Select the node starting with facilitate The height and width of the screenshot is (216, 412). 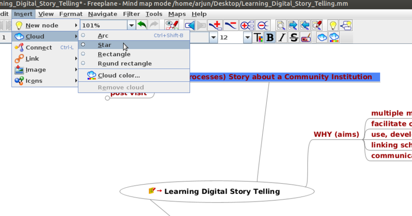[391, 123]
